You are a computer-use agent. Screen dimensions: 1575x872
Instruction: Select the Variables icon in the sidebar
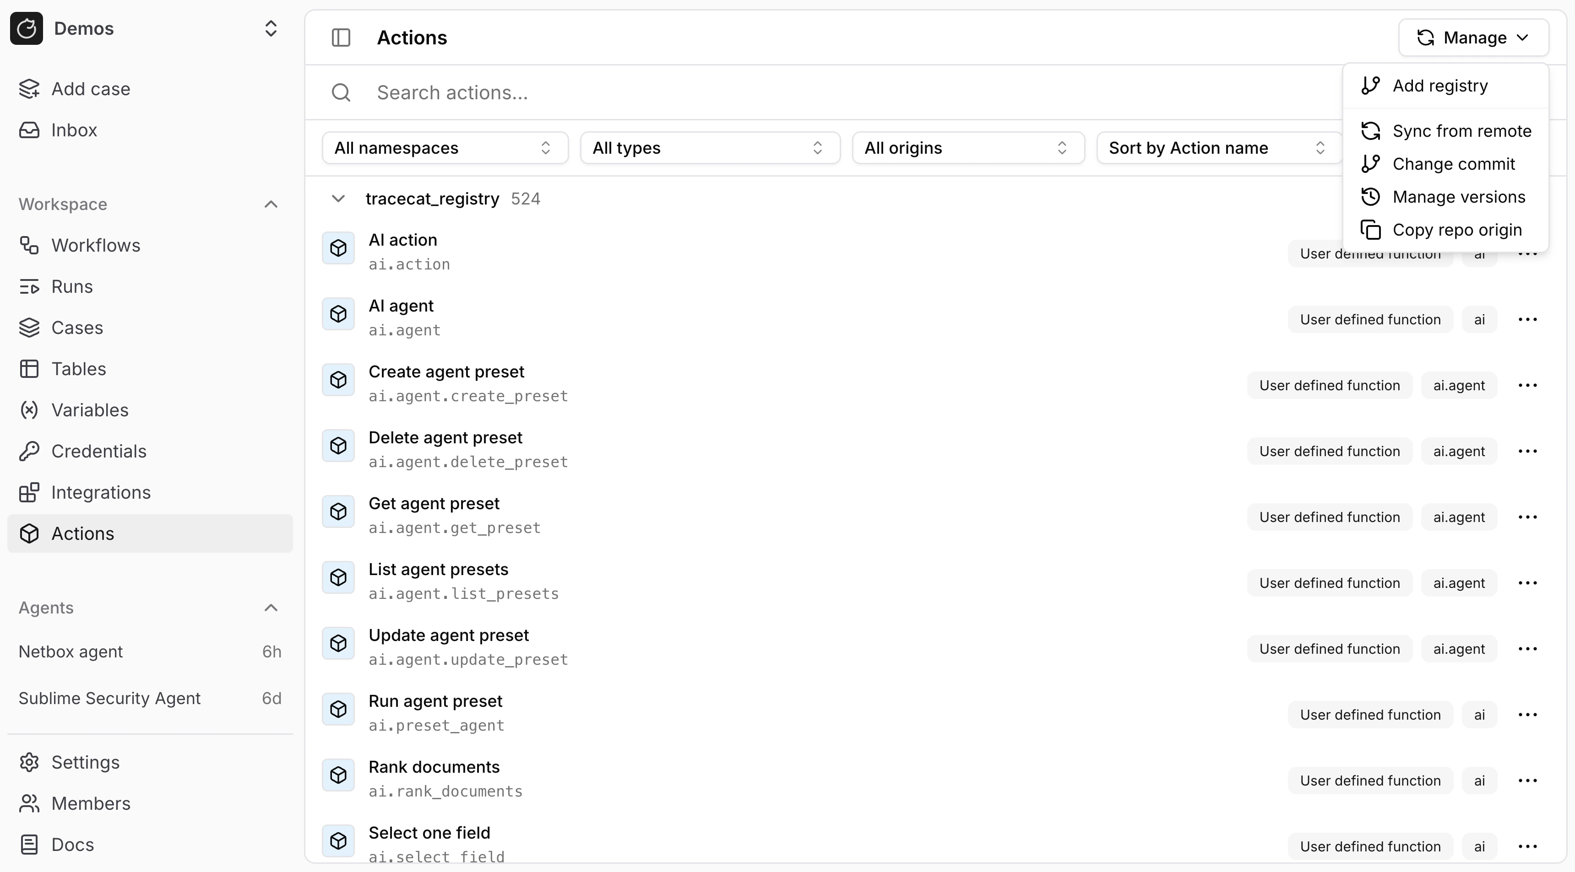(x=29, y=409)
